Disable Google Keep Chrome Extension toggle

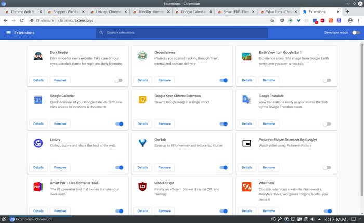point(224,124)
